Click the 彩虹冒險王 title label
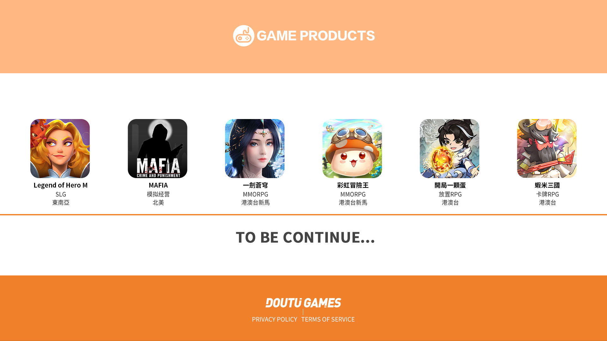Screen dimensions: 607x341 (x=353, y=185)
